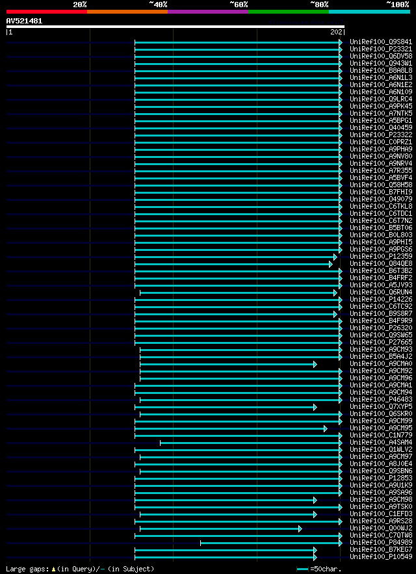Open hit UniRef100_Q9S841

pos(381,42)
